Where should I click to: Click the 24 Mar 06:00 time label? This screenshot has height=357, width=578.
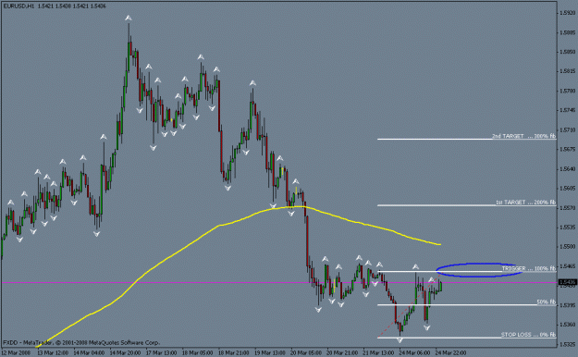coord(414,352)
